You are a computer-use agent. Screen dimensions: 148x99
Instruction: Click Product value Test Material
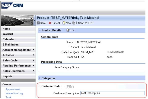coord(88,47)
